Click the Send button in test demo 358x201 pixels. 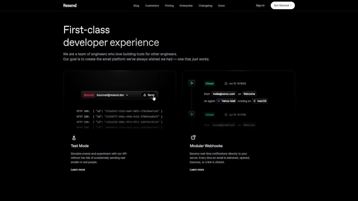coord(149,95)
